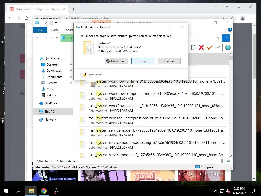This screenshot has width=261, height=196.
Task: Click Chrome back button
Action: (x=10, y=18)
